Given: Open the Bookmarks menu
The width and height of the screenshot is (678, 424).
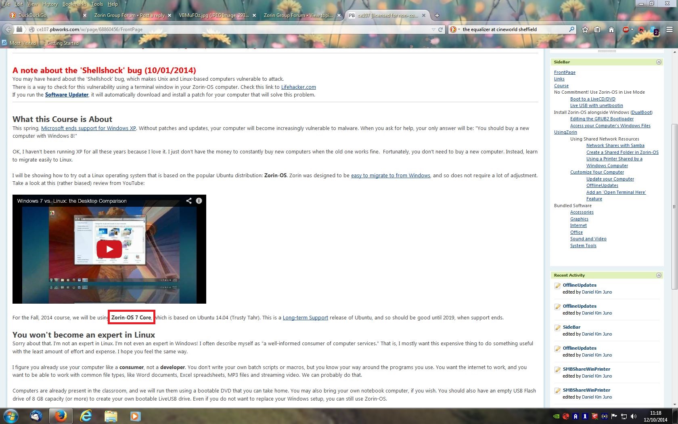Looking at the screenshot, I should (x=74, y=4).
